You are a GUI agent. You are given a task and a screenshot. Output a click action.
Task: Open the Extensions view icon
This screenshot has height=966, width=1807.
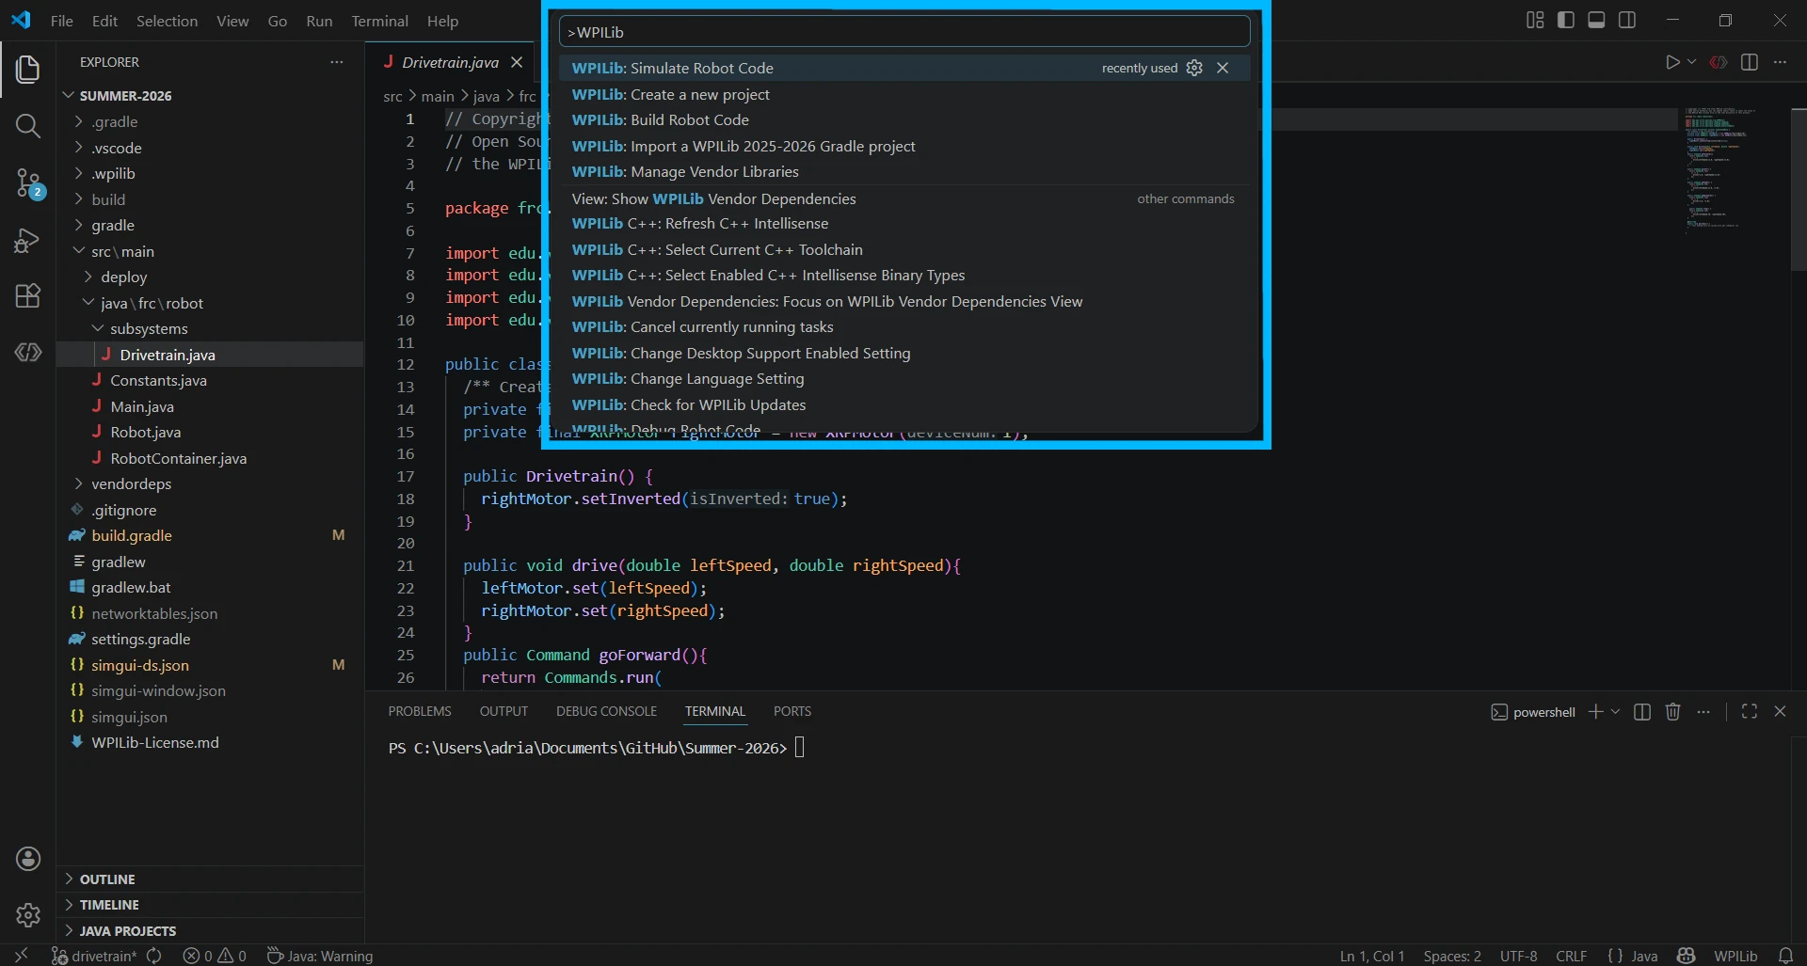pos(28,295)
